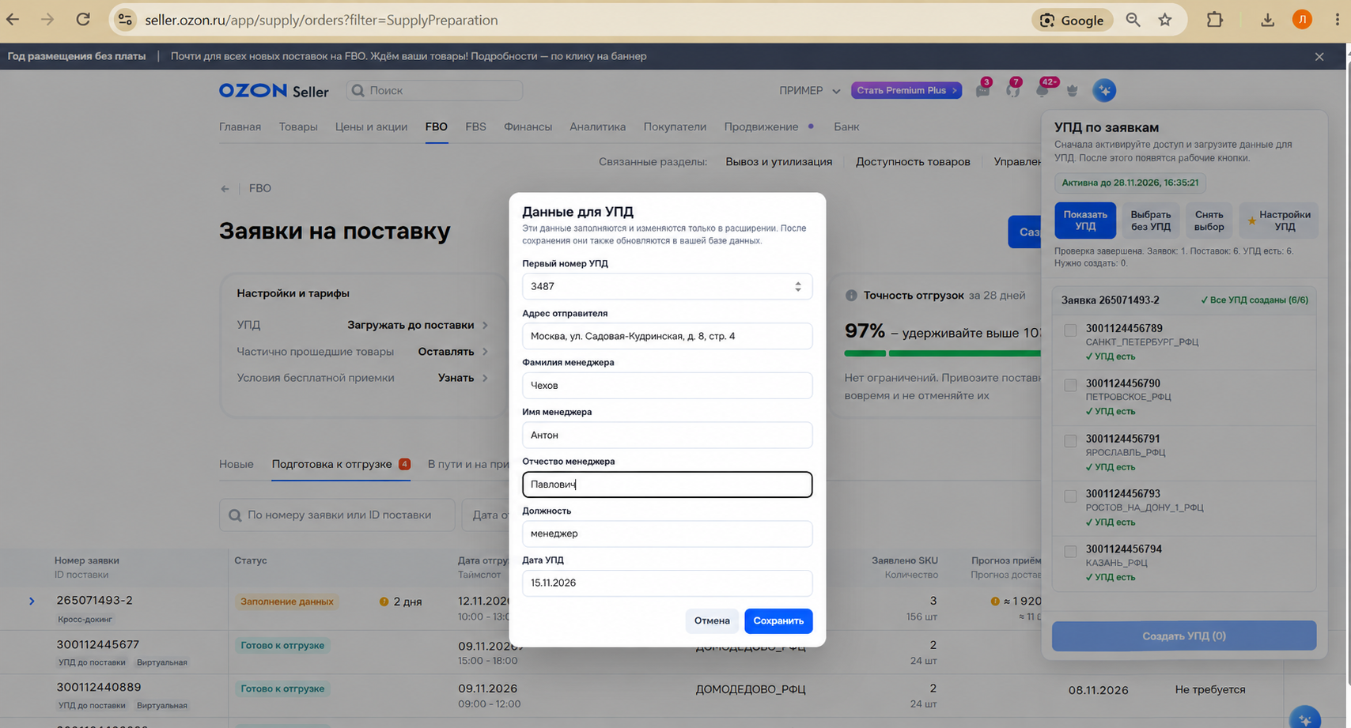Open the support headset icon with badge 7

[1012, 90]
